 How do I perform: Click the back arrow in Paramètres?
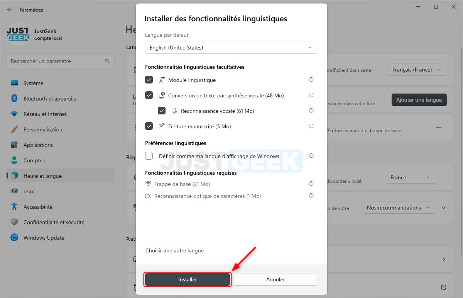coord(10,10)
